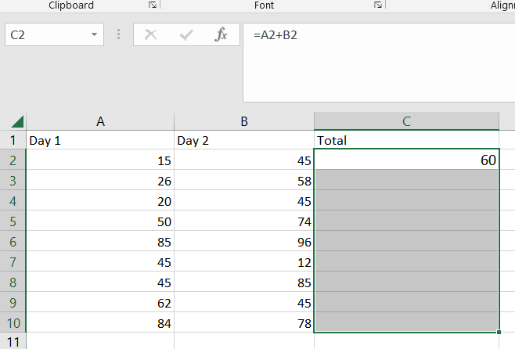
Task: Select row 5 header
Action: point(13,221)
